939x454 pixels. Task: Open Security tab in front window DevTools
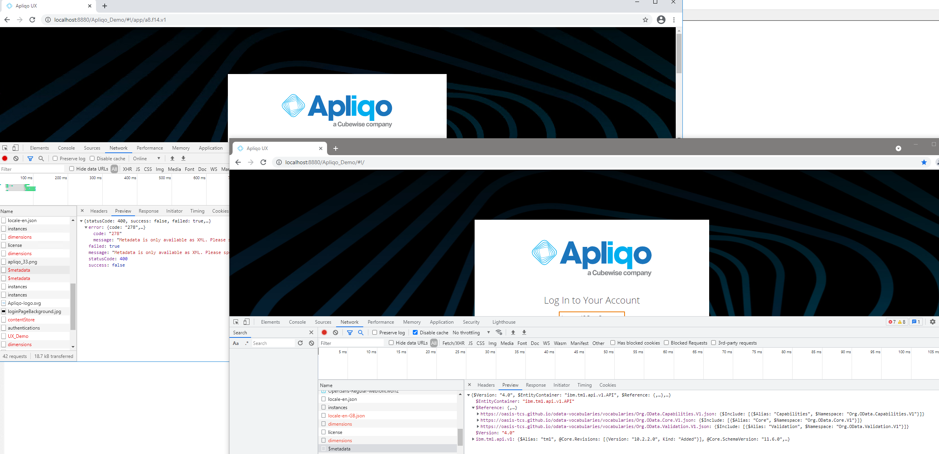(x=471, y=322)
